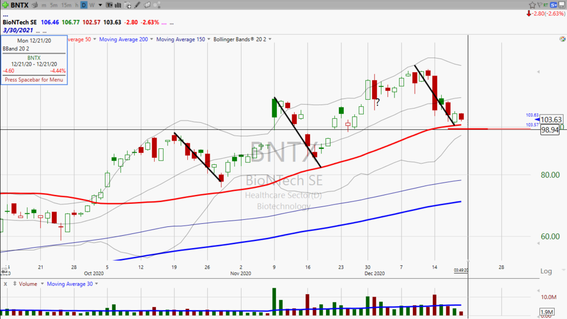Click the 03:49:20 countdown timer
The image size is (567, 319).
click(461, 270)
